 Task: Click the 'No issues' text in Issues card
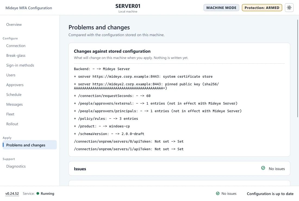tap(277, 169)
